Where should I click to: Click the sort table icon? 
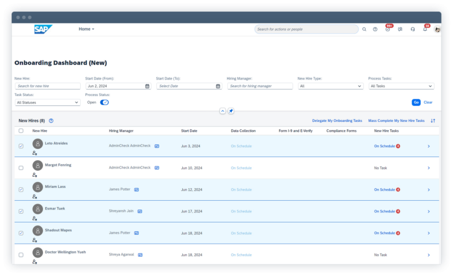tap(433, 121)
